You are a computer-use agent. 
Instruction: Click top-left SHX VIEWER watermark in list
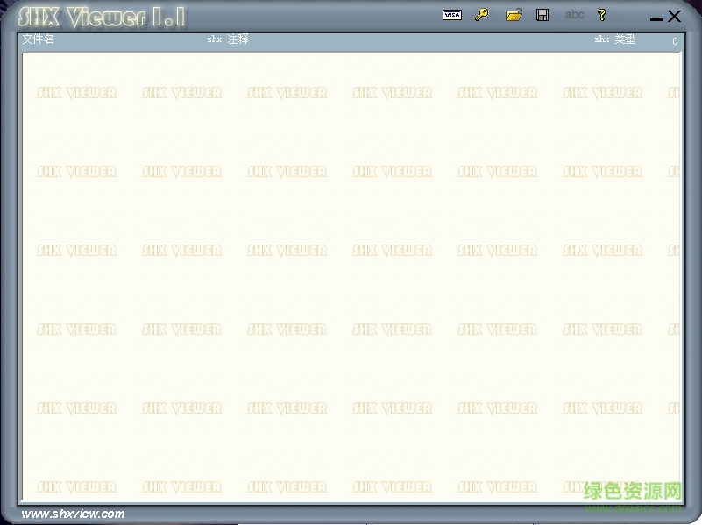pyautogui.click(x=76, y=93)
